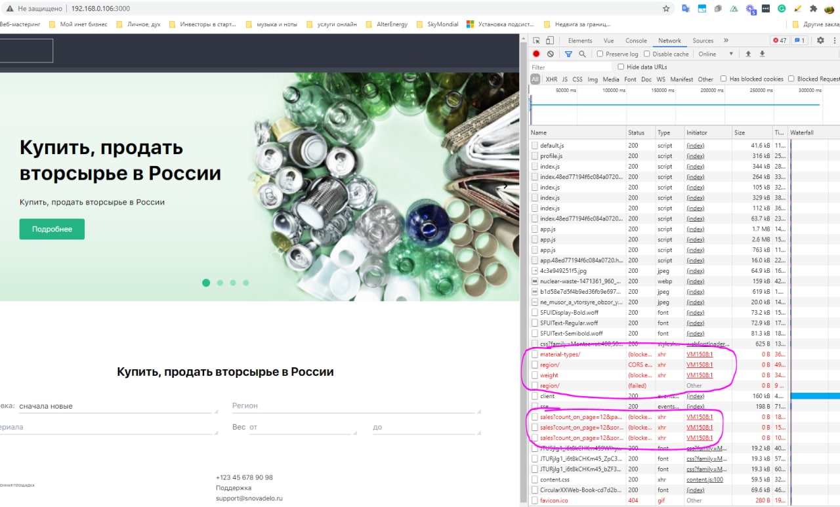Tick the Blocked Requests checkbox

point(791,79)
